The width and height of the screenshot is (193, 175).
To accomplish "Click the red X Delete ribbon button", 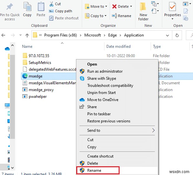I will tap(120, 6).
